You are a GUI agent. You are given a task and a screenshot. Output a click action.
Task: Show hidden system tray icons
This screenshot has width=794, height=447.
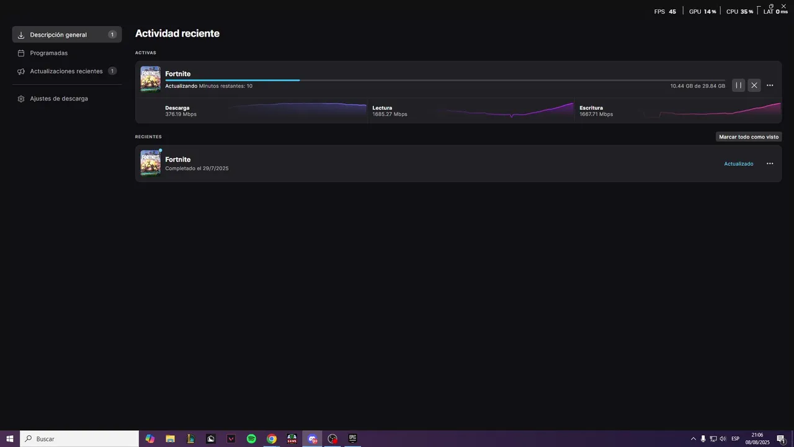click(x=694, y=439)
